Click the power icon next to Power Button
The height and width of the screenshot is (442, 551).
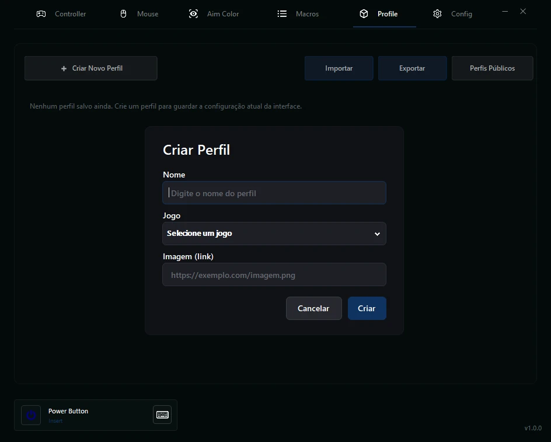tap(31, 415)
